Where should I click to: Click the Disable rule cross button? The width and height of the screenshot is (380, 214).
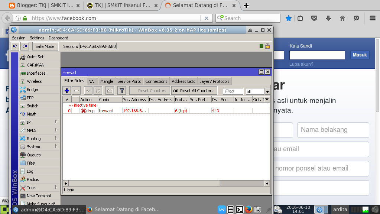(98, 91)
